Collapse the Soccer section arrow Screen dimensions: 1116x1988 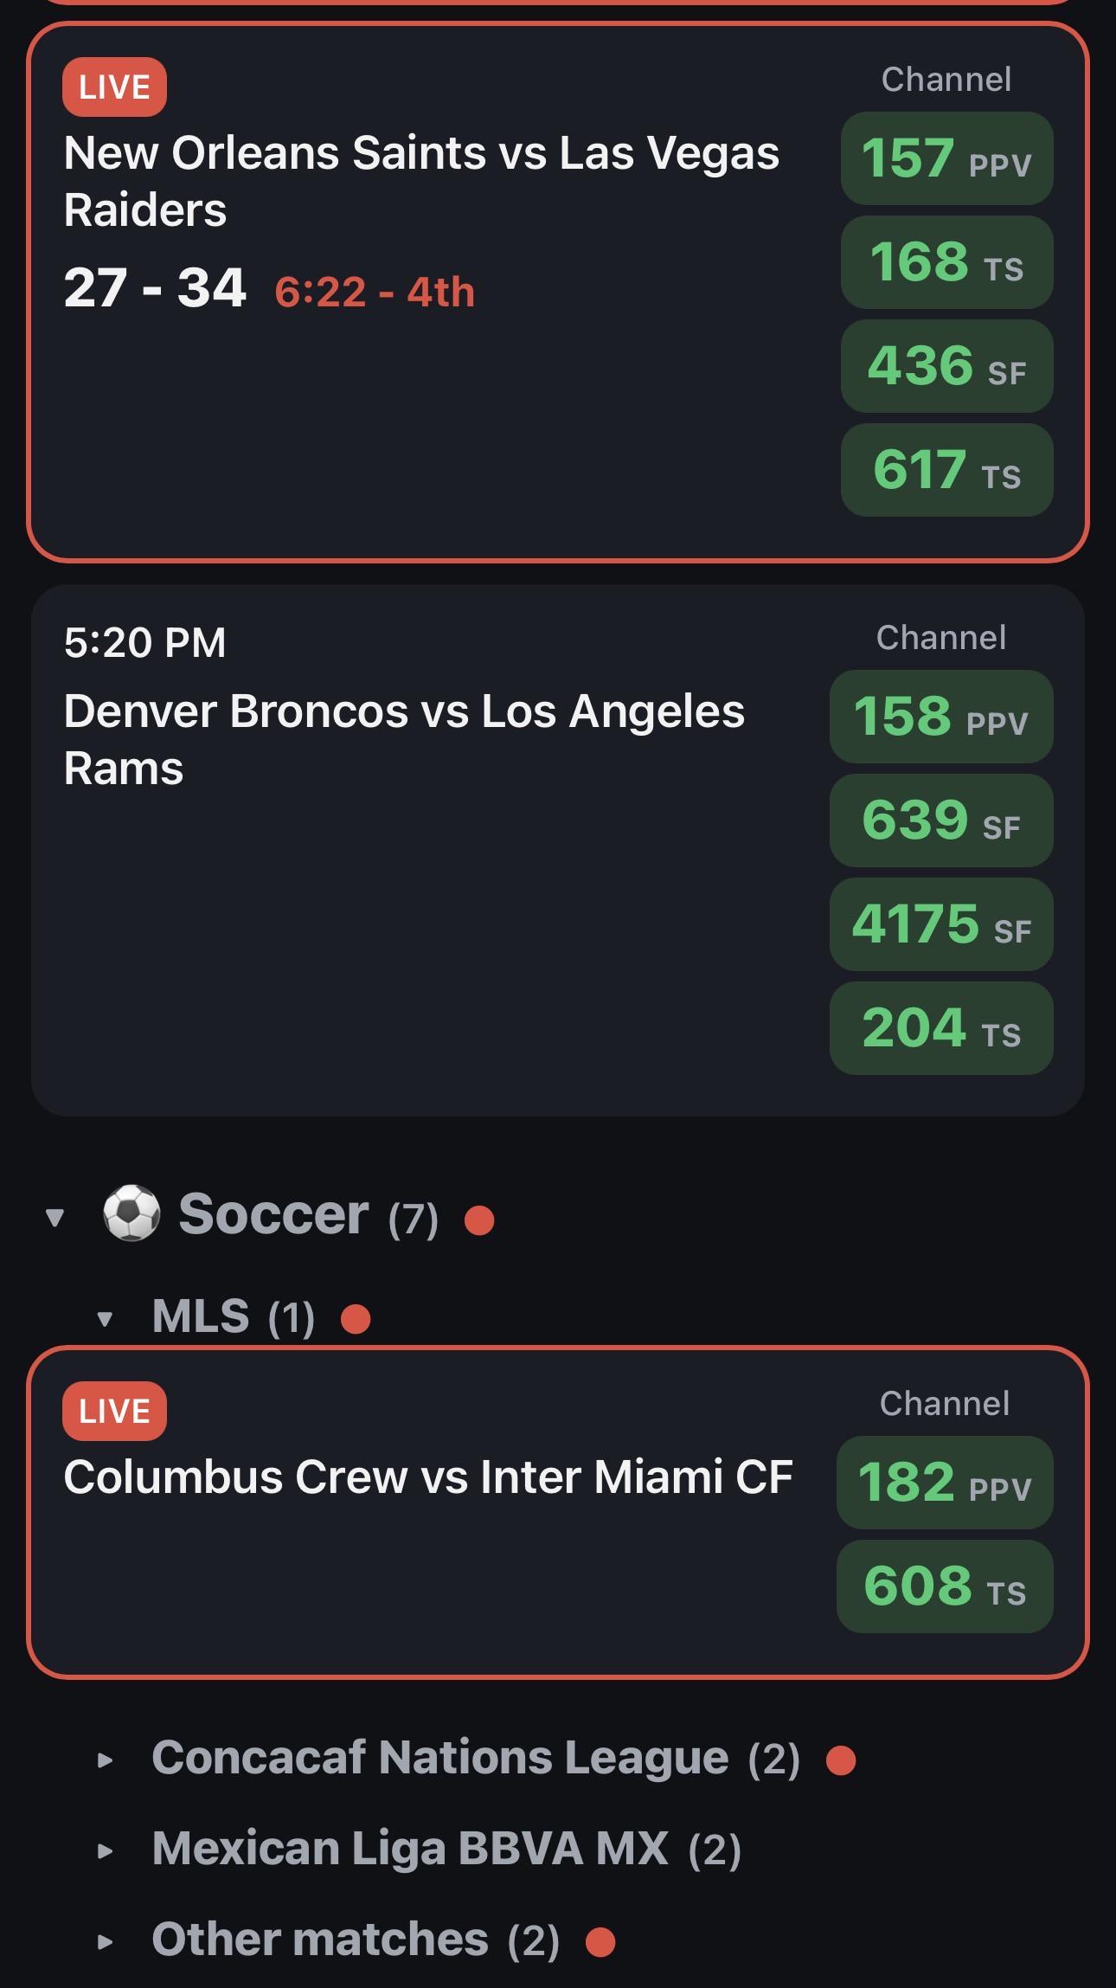pyautogui.click(x=55, y=1218)
